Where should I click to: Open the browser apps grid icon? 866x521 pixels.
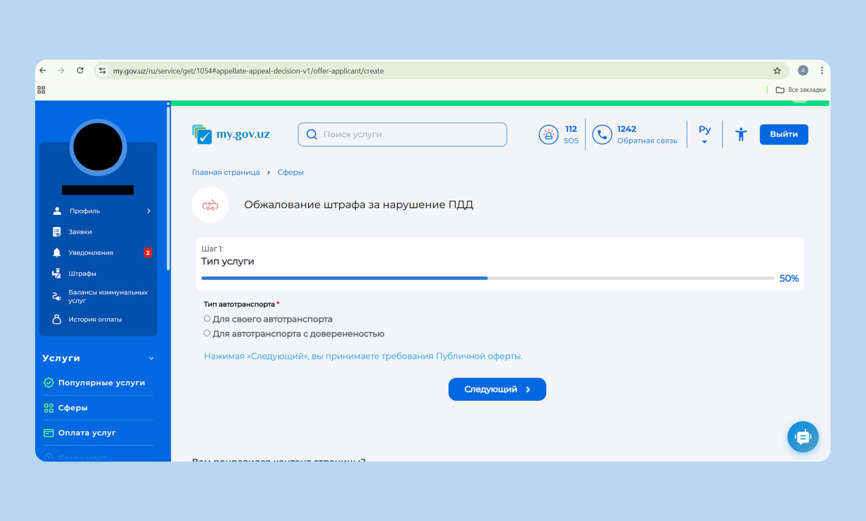coord(41,90)
